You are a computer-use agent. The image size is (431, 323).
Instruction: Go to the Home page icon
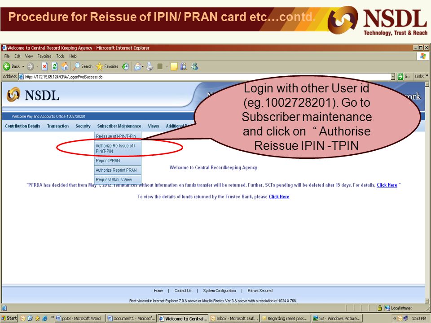click(x=65, y=66)
